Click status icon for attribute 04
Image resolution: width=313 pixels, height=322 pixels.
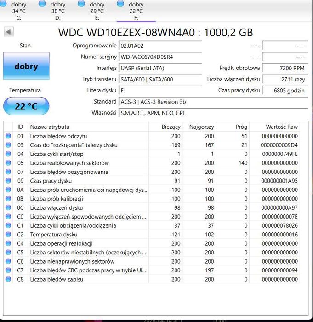point(8,154)
